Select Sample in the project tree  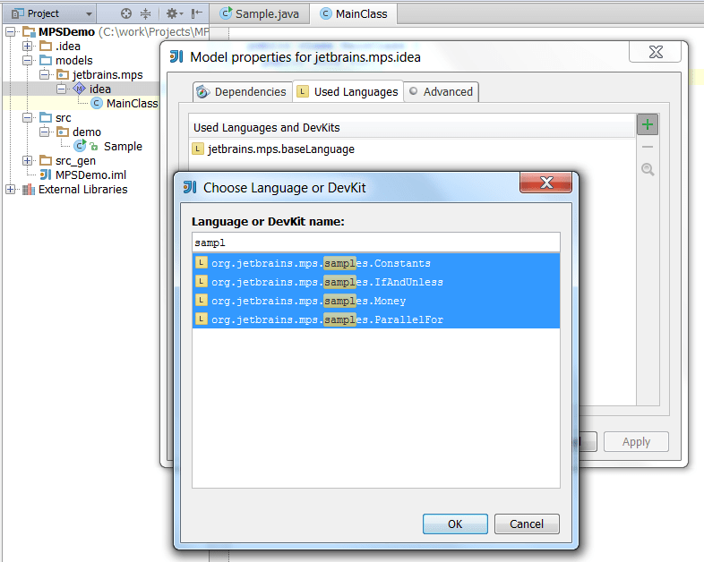pyautogui.click(x=123, y=146)
